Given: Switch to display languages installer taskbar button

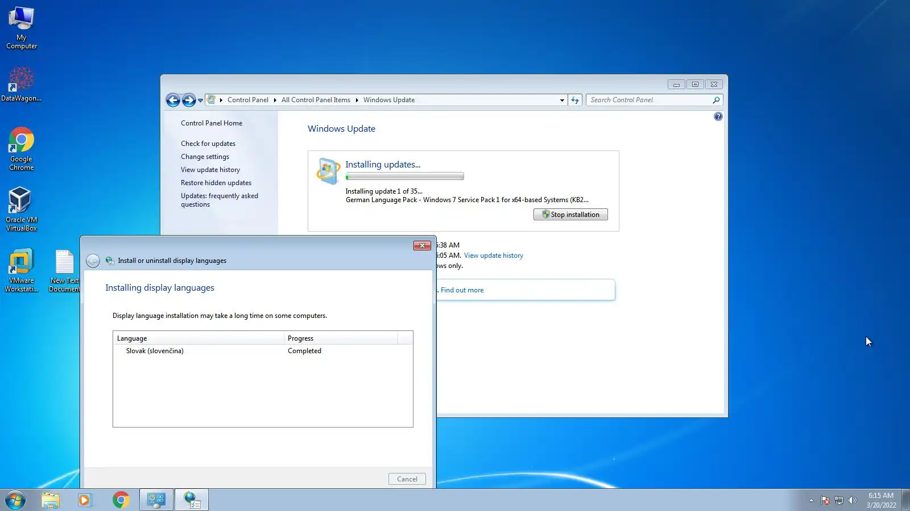Looking at the screenshot, I should [x=192, y=500].
